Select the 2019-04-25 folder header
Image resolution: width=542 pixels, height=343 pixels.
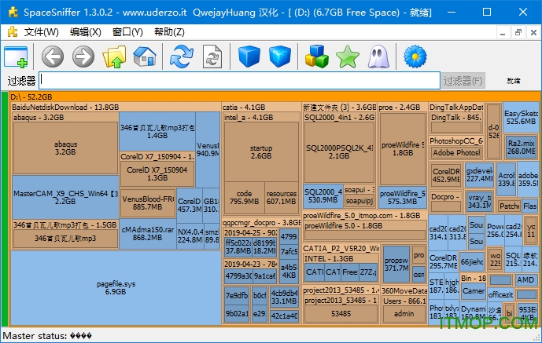[250, 232]
